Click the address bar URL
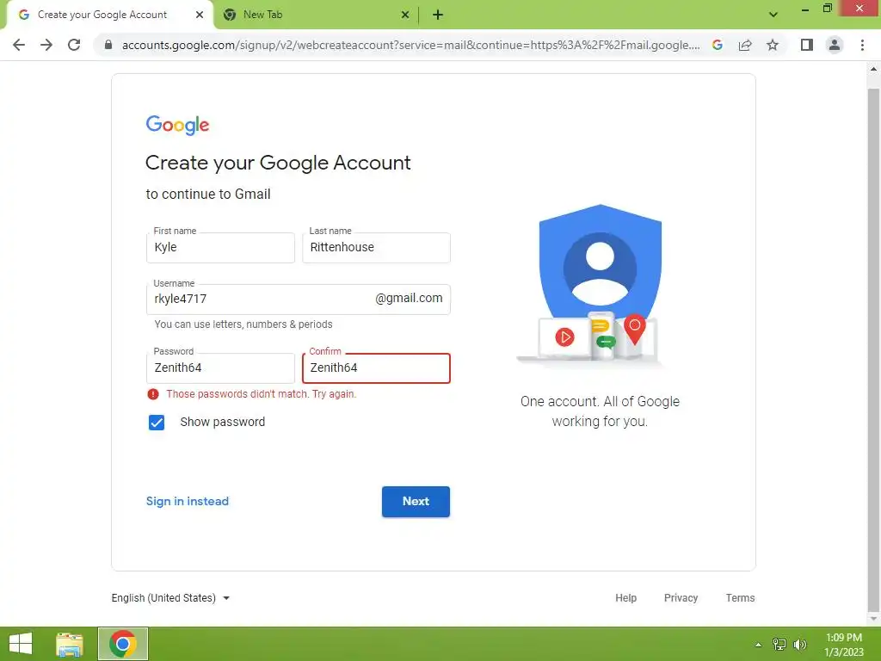The height and width of the screenshot is (661, 881). pos(410,45)
